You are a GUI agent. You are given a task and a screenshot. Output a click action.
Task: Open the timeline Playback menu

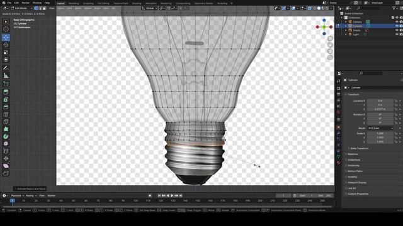17,195
